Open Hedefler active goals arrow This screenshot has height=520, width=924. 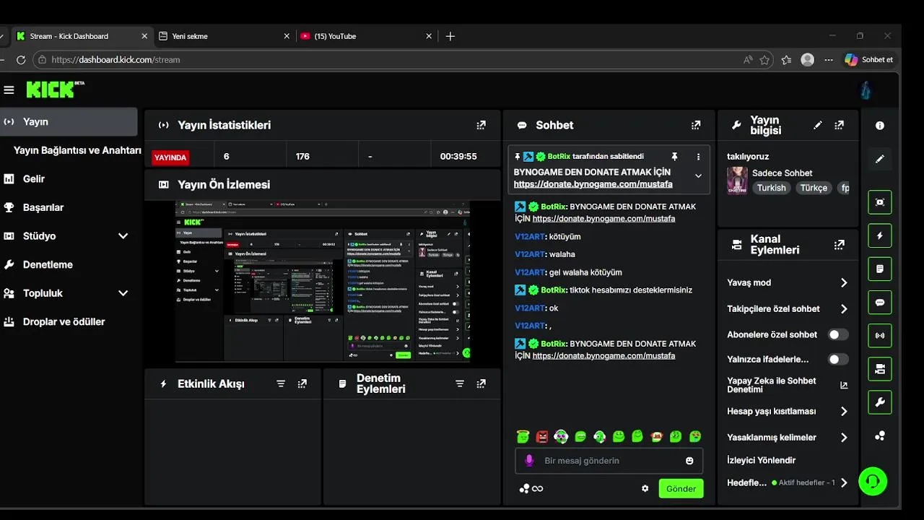[x=844, y=482]
